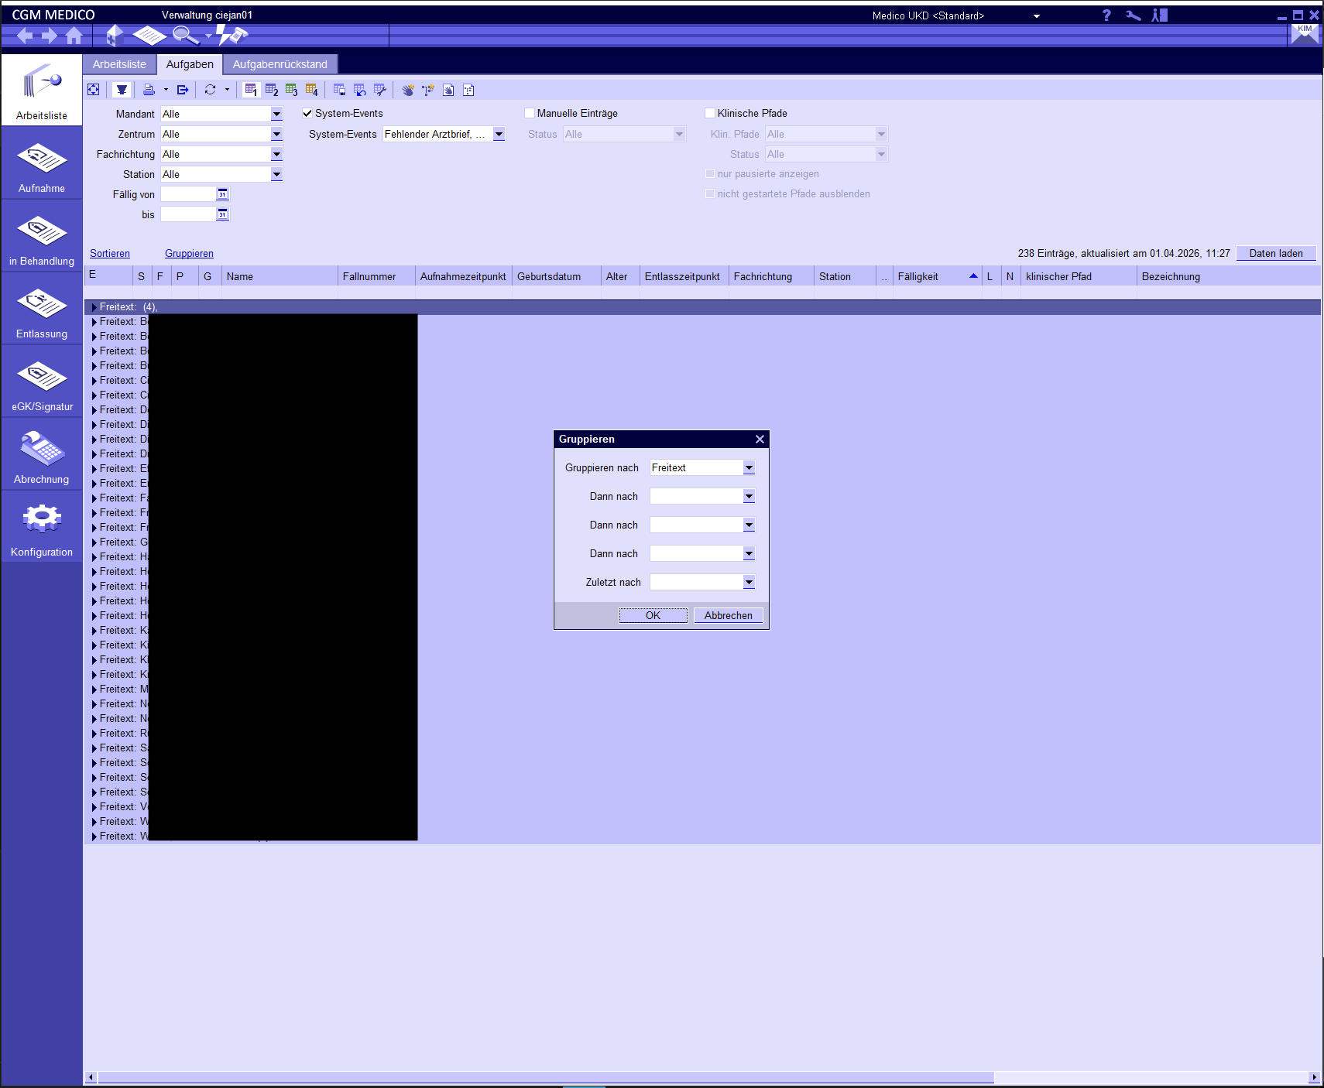Uncheck the System-Events checkbox

pos(307,113)
